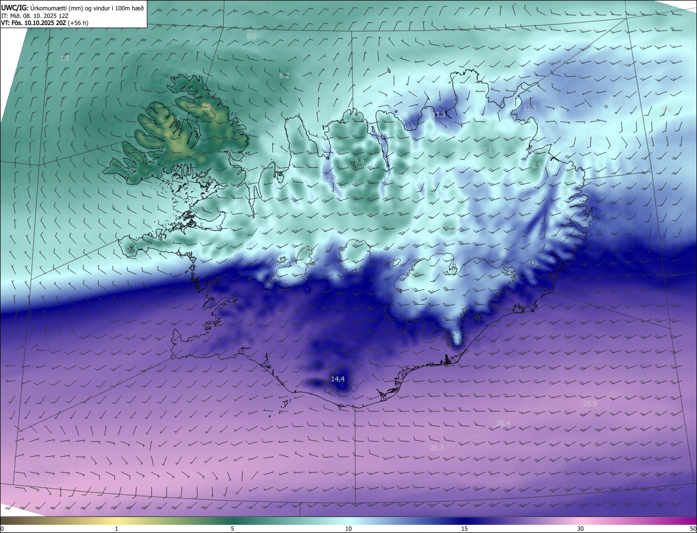Click the colorbar tick label 5
The height and width of the screenshot is (533, 697).
pos(233,529)
